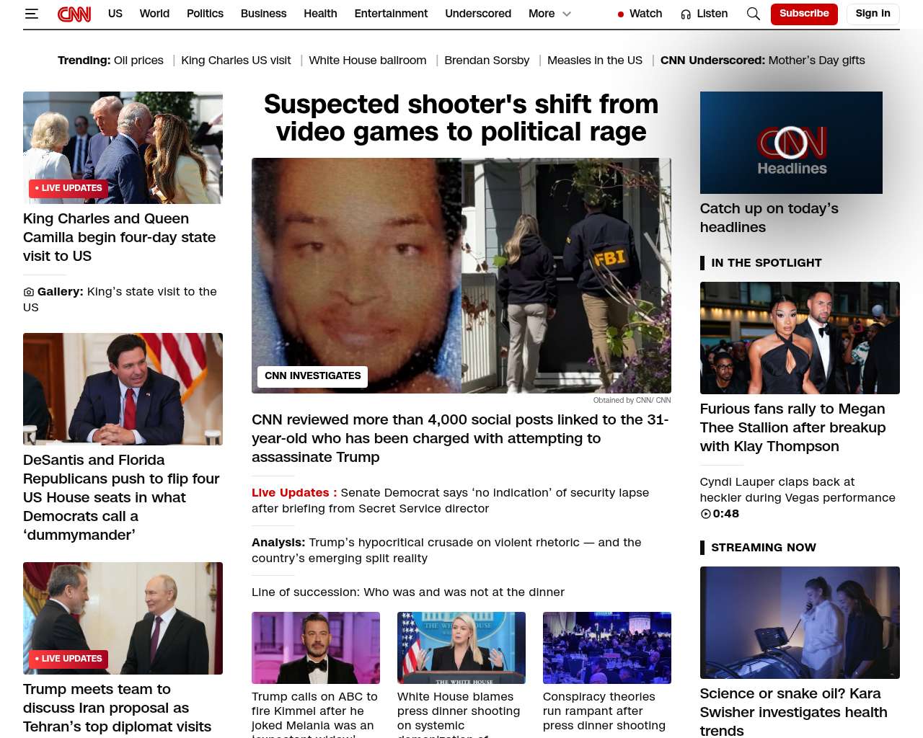The width and height of the screenshot is (923, 738).
Task: Open trending topic Oil prices
Action: click(138, 61)
